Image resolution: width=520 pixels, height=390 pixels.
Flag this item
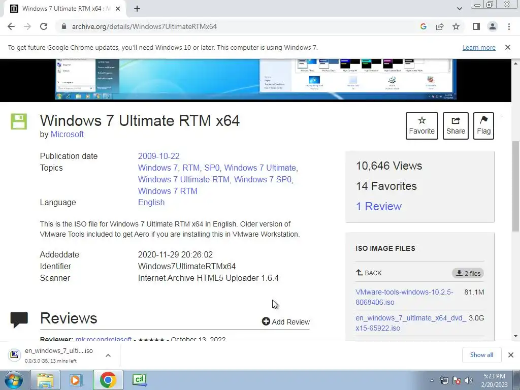(x=483, y=126)
